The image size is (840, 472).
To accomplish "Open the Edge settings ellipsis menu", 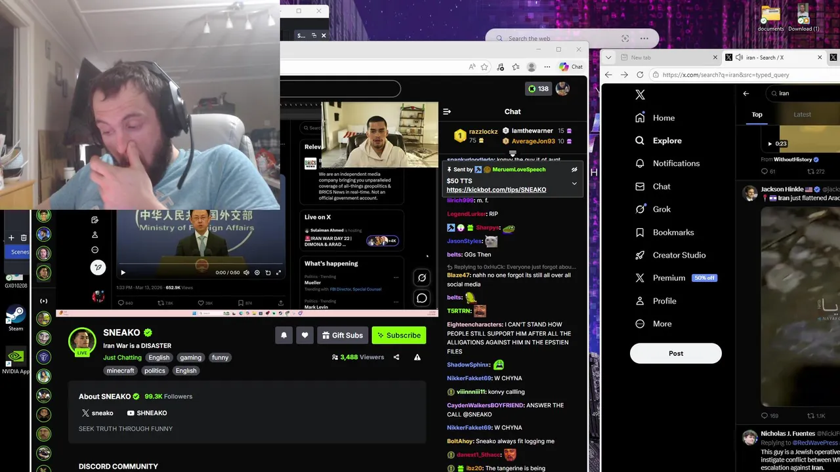I will tap(547, 66).
